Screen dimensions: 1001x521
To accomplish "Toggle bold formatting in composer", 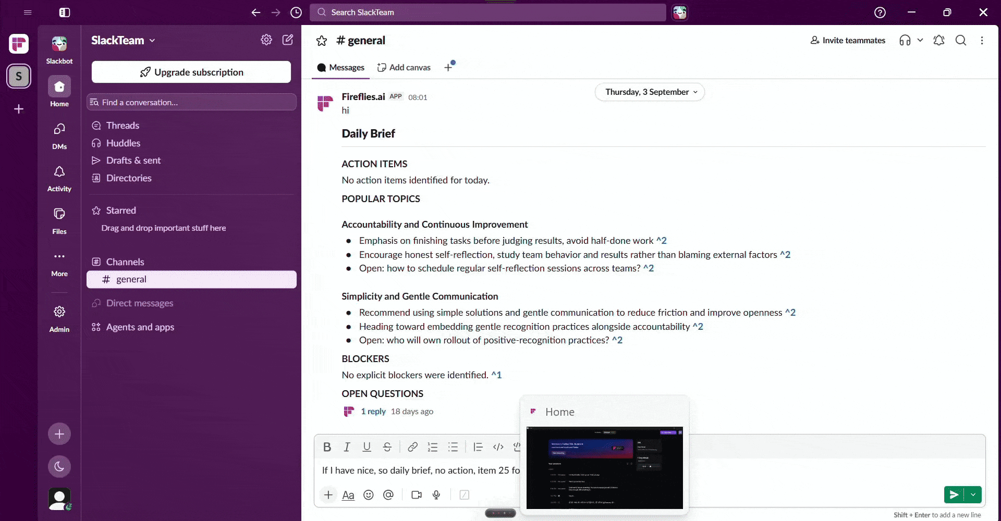I will (x=327, y=447).
